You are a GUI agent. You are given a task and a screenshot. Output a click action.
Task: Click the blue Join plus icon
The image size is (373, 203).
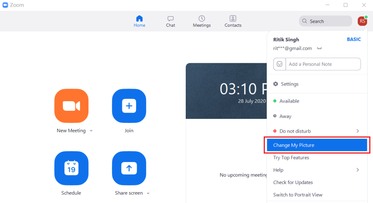pyautogui.click(x=129, y=106)
